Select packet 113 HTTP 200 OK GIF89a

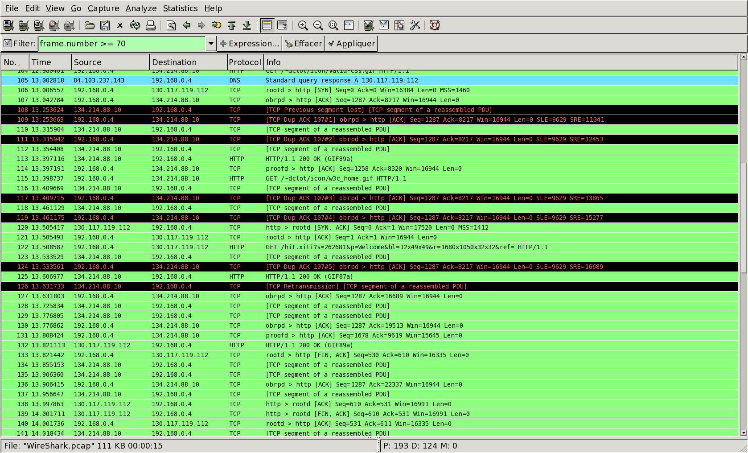click(x=370, y=159)
